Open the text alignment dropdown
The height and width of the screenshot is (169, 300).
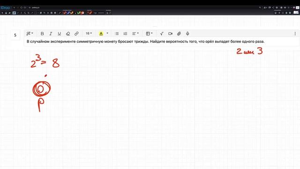(135, 33)
